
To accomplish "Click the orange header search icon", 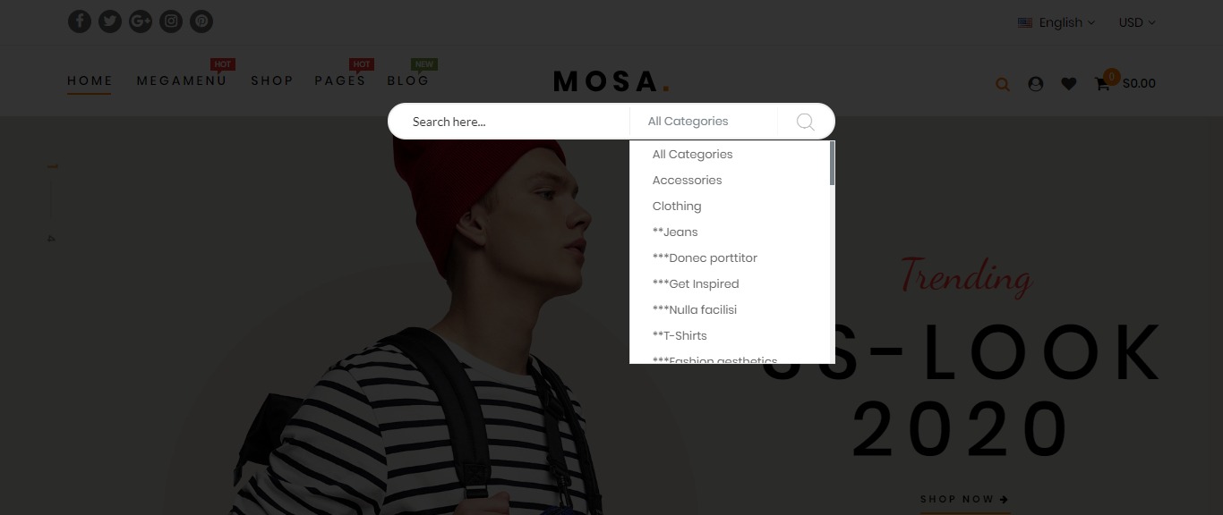I will click(1003, 85).
